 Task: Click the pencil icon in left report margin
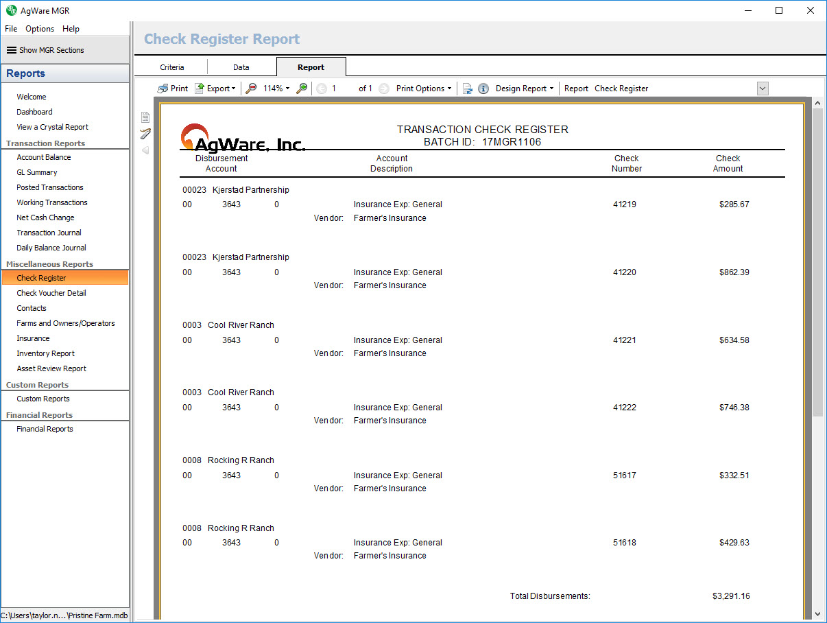145,133
